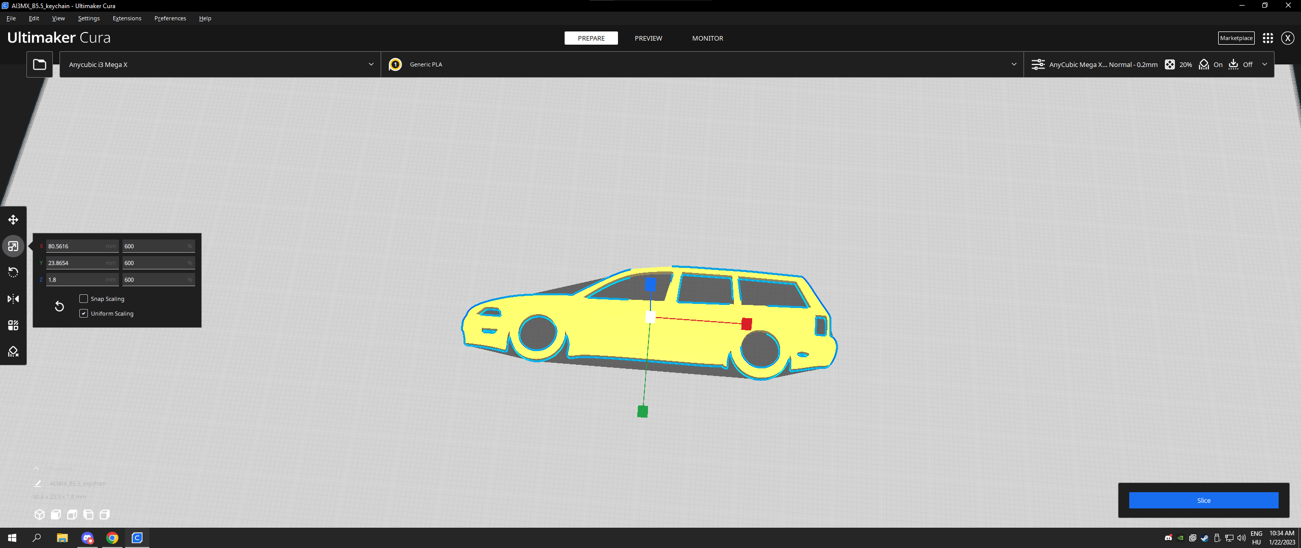The image size is (1301, 548).
Task: Switch to top view cube
Action: (72, 515)
